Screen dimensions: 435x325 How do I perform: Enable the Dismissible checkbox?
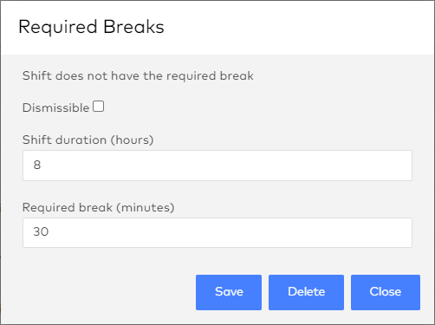coord(98,107)
